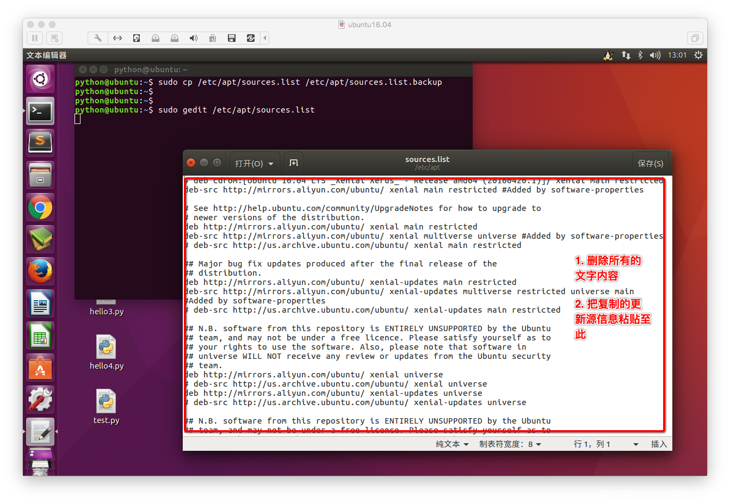Focus the terminal window title bar
The image size is (730, 503).
click(x=274, y=70)
